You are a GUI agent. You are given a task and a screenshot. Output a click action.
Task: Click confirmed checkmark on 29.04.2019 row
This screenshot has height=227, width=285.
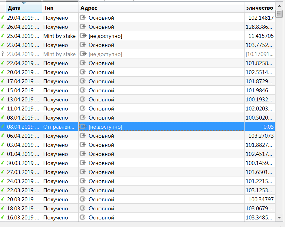tap(2, 18)
